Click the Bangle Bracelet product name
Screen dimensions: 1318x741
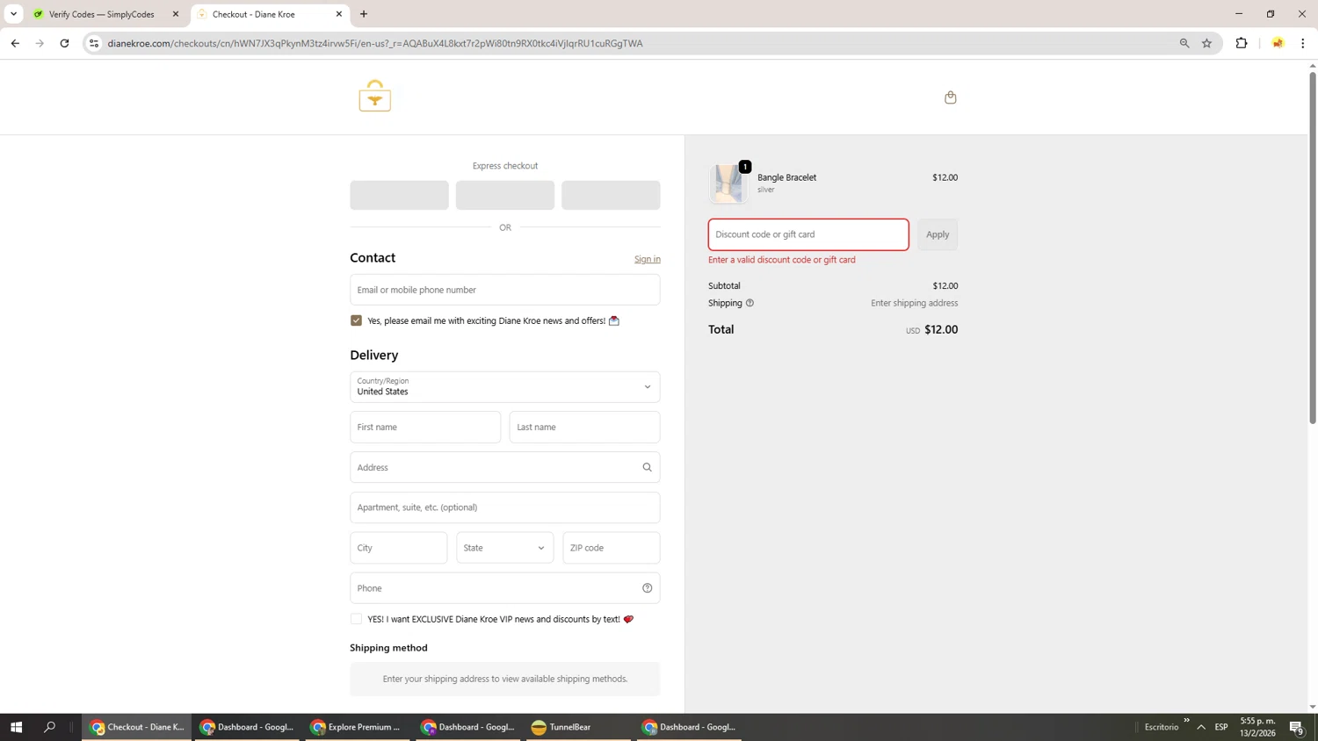click(x=786, y=177)
